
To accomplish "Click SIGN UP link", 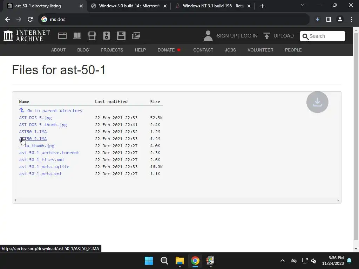I will point(227,36).
